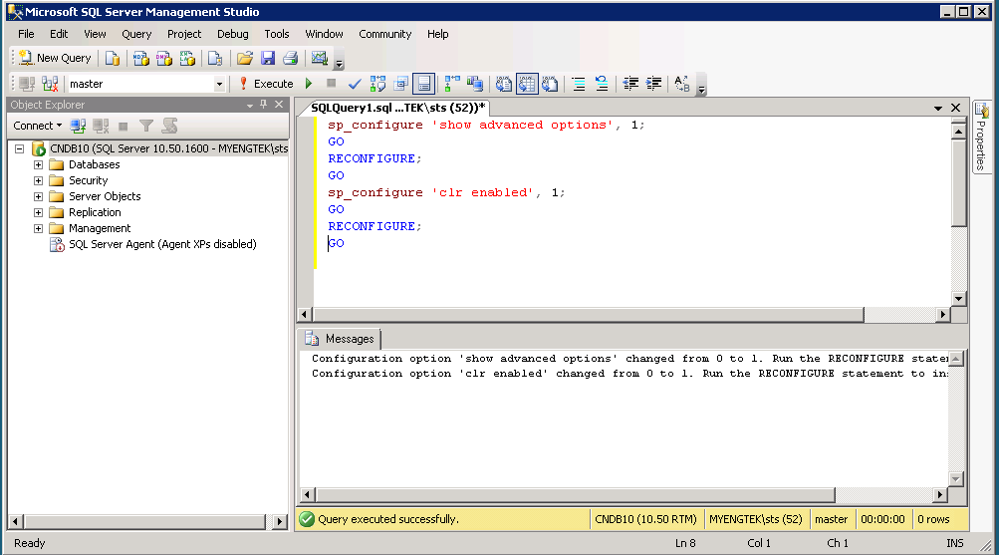Viewport: 999px width, 555px height.
Task: Open a Database Engine Query
Action: 113,58
